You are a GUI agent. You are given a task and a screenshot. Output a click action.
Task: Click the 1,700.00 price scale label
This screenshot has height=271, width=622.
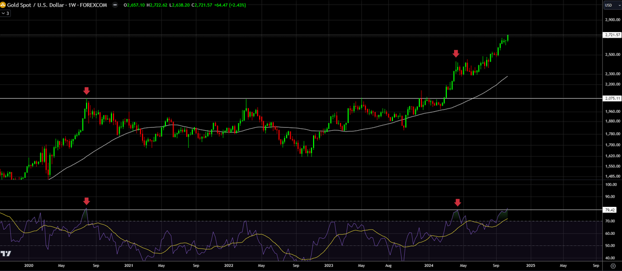(x=612, y=145)
